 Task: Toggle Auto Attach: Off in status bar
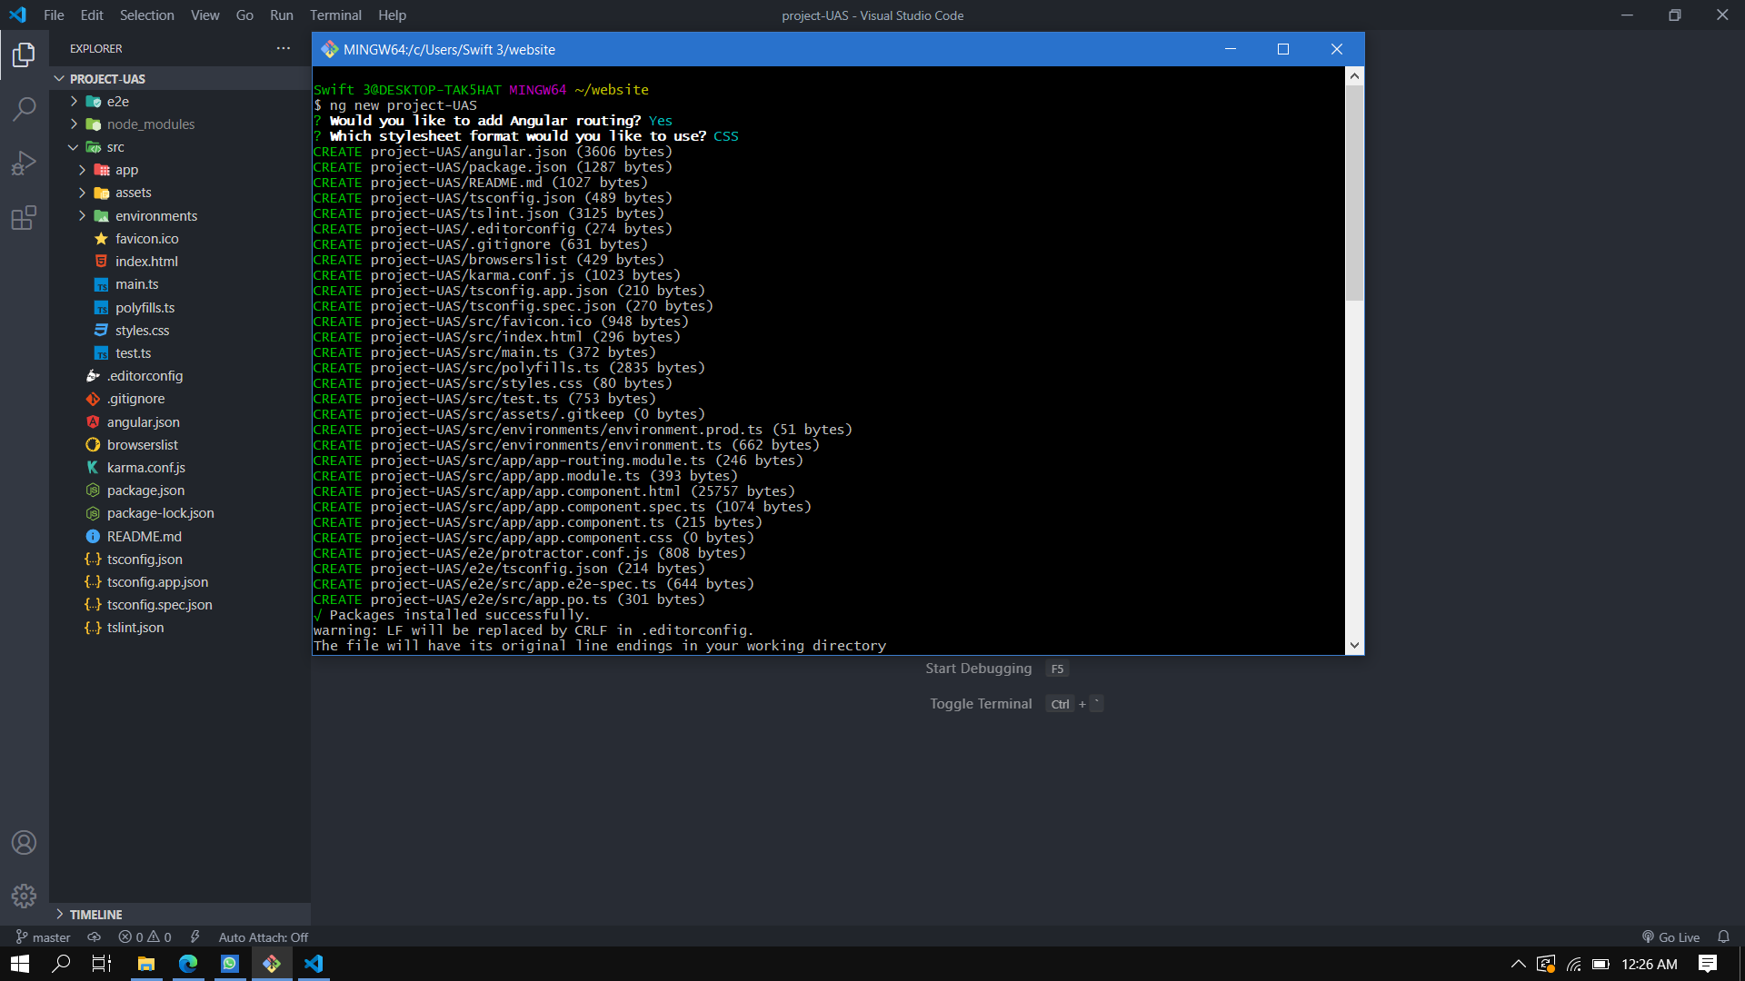[263, 936]
